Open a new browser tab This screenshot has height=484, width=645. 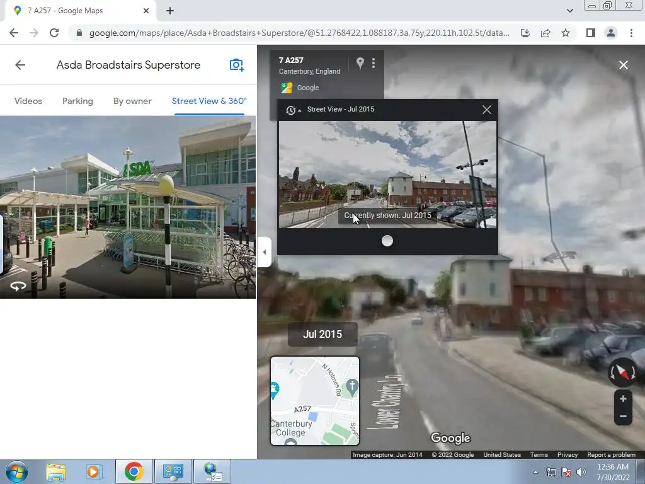(170, 11)
